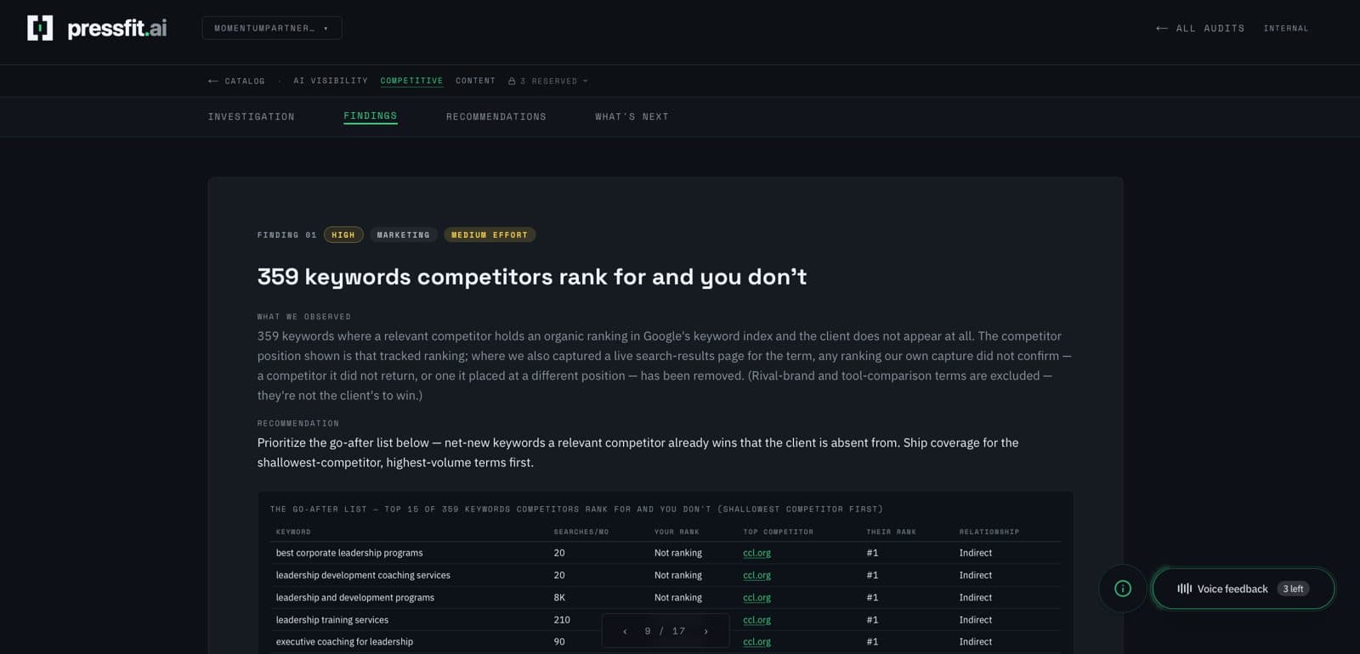Click the SEARCHES/MO column header
1360x654 pixels.
point(581,532)
